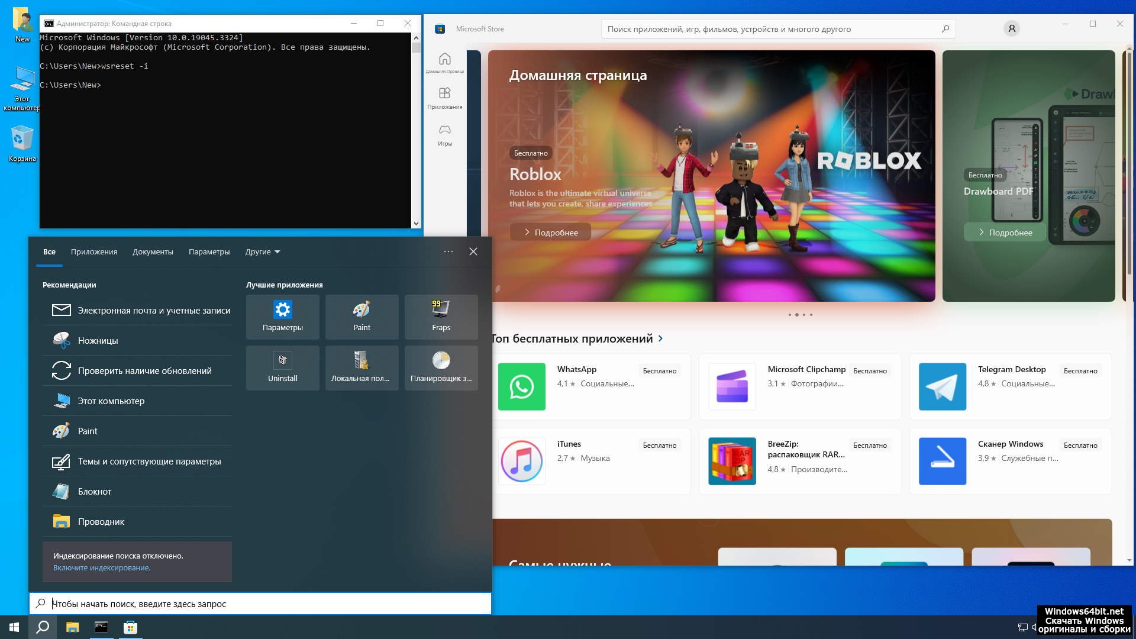Viewport: 1136px width, 639px height.
Task: Click the Store user profile icon
Action: coord(1012,28)
